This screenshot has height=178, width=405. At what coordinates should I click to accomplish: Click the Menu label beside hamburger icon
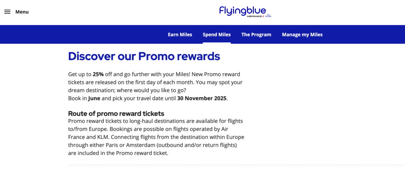tap(22, 12)
